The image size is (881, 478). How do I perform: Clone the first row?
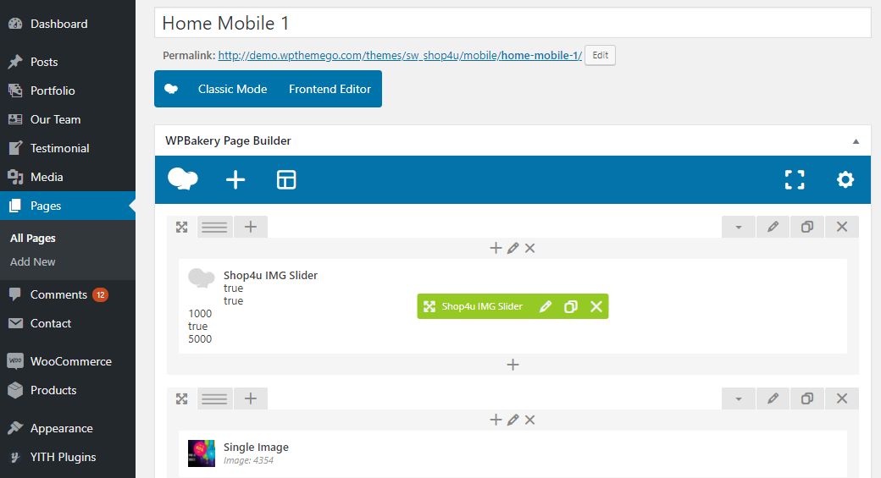click(x=807, y=227)
